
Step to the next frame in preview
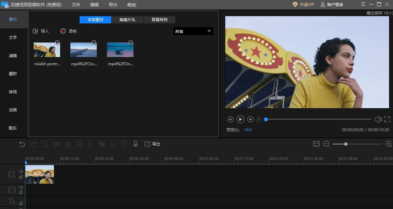[x=250, y=119]
